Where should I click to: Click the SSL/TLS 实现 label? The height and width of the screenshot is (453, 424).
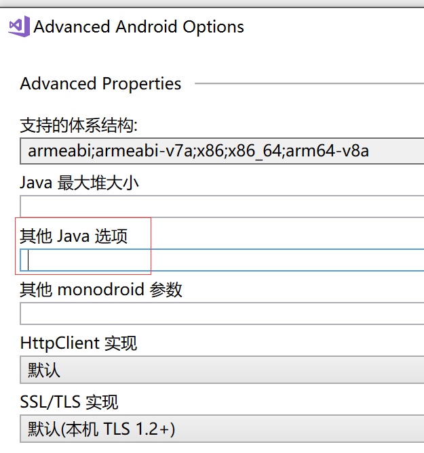pos(69,402)
